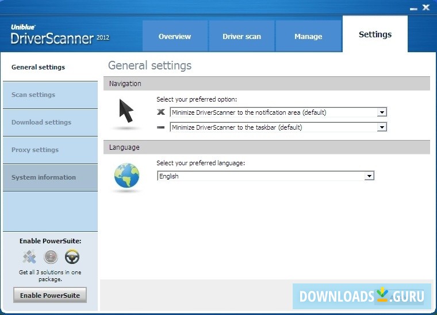
Task: Open the minimize-button behavior dropdown arrow
Action: (382, 127)
